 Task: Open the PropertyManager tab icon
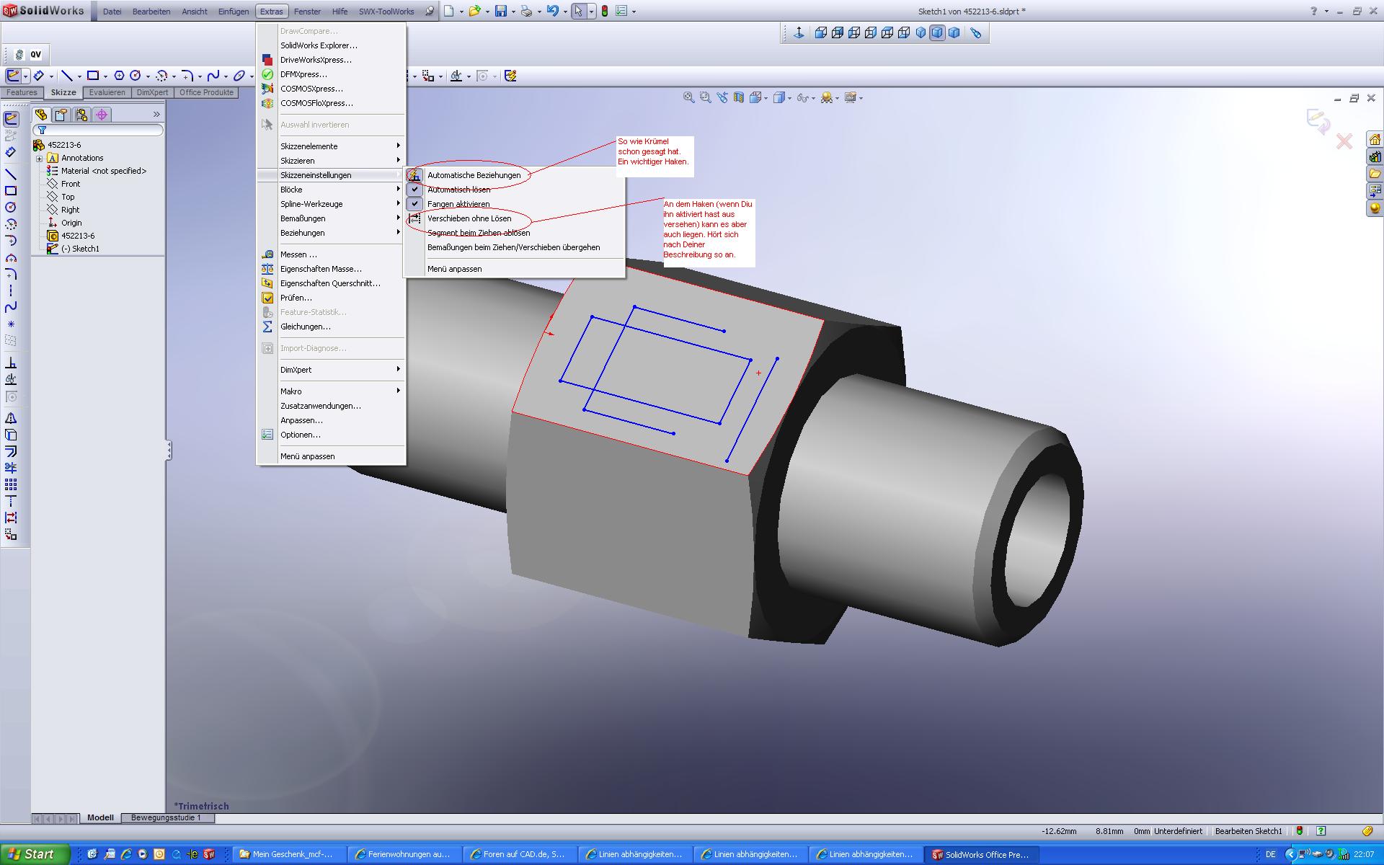[x=61, y=115]
